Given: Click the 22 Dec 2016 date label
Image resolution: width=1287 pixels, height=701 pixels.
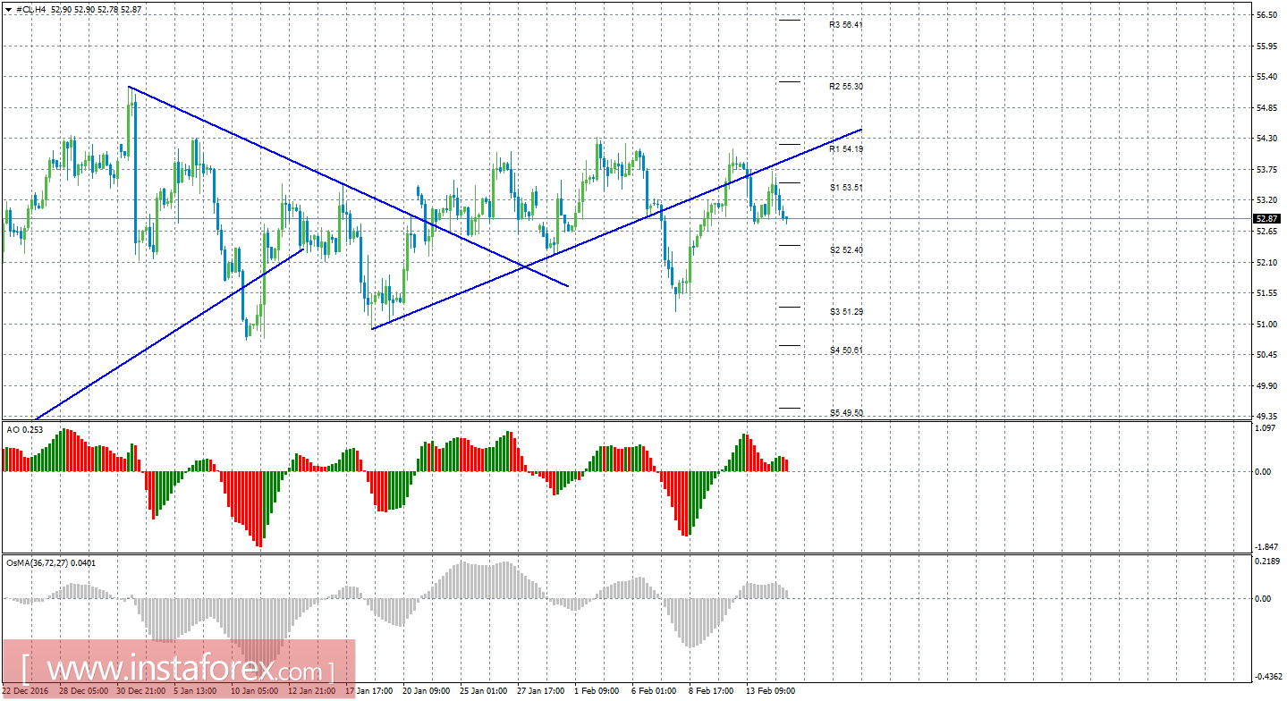Looking at the screenshot, I should tap(27, 691).
